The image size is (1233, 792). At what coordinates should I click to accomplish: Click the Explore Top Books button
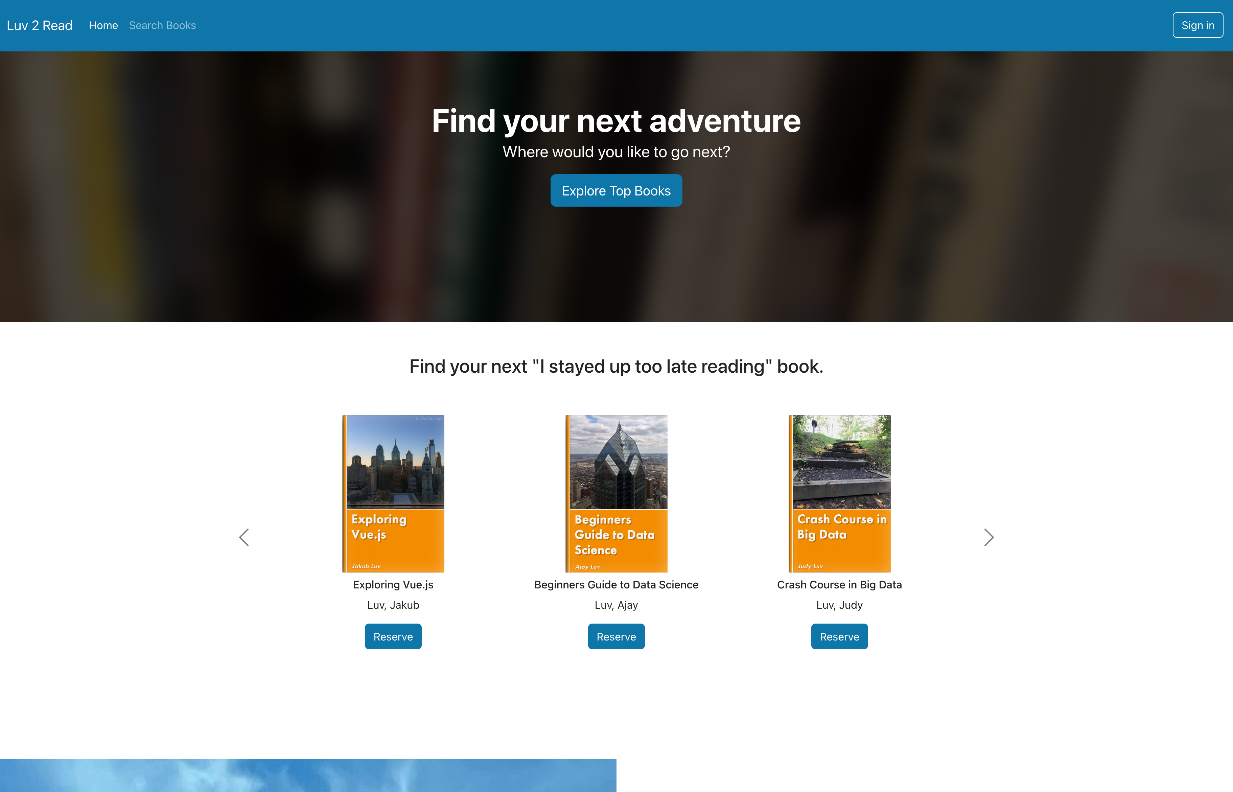pos(616,190)
